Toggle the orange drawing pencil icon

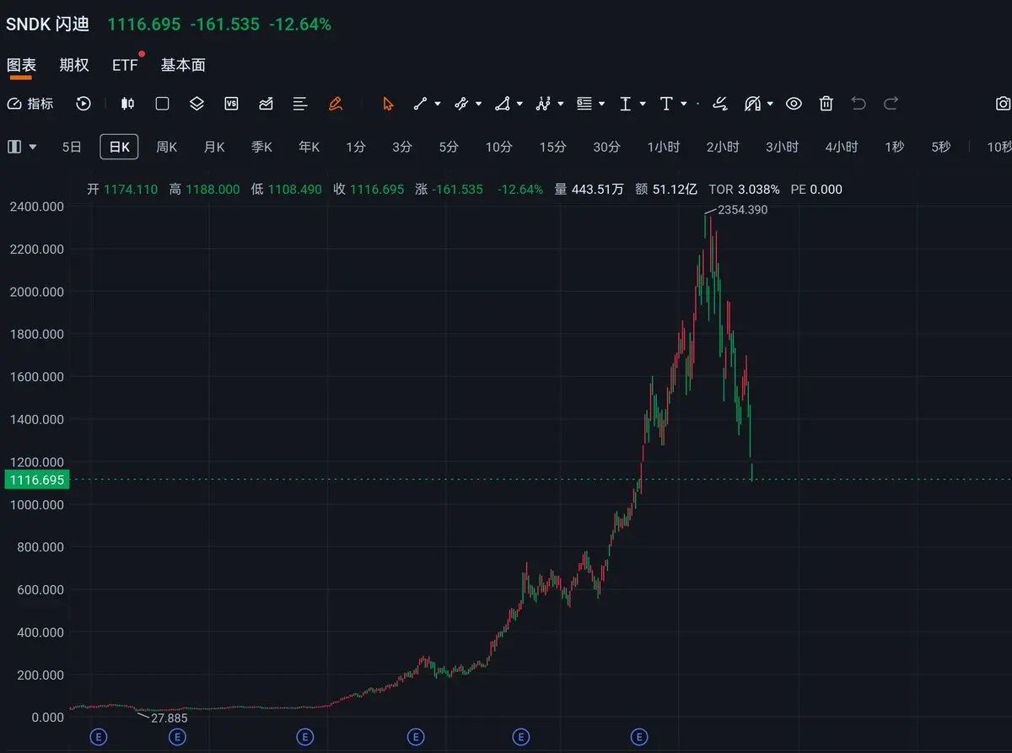[x=335, y=104]
